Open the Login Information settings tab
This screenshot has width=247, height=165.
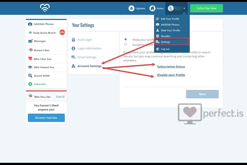click(89, 48)
